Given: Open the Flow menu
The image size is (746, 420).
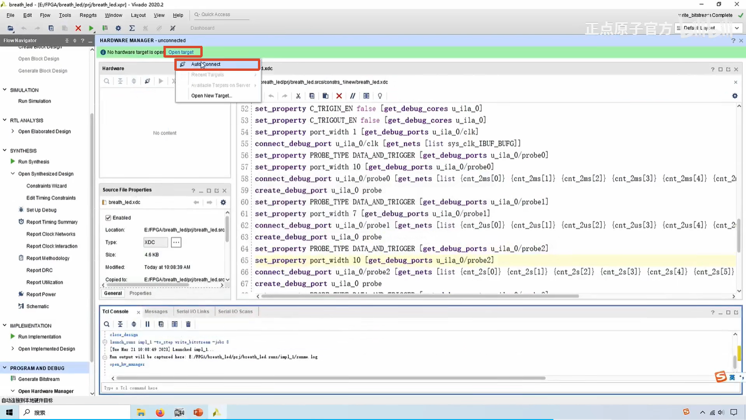Looking at the screenshot, I should (x=45, y=15).
